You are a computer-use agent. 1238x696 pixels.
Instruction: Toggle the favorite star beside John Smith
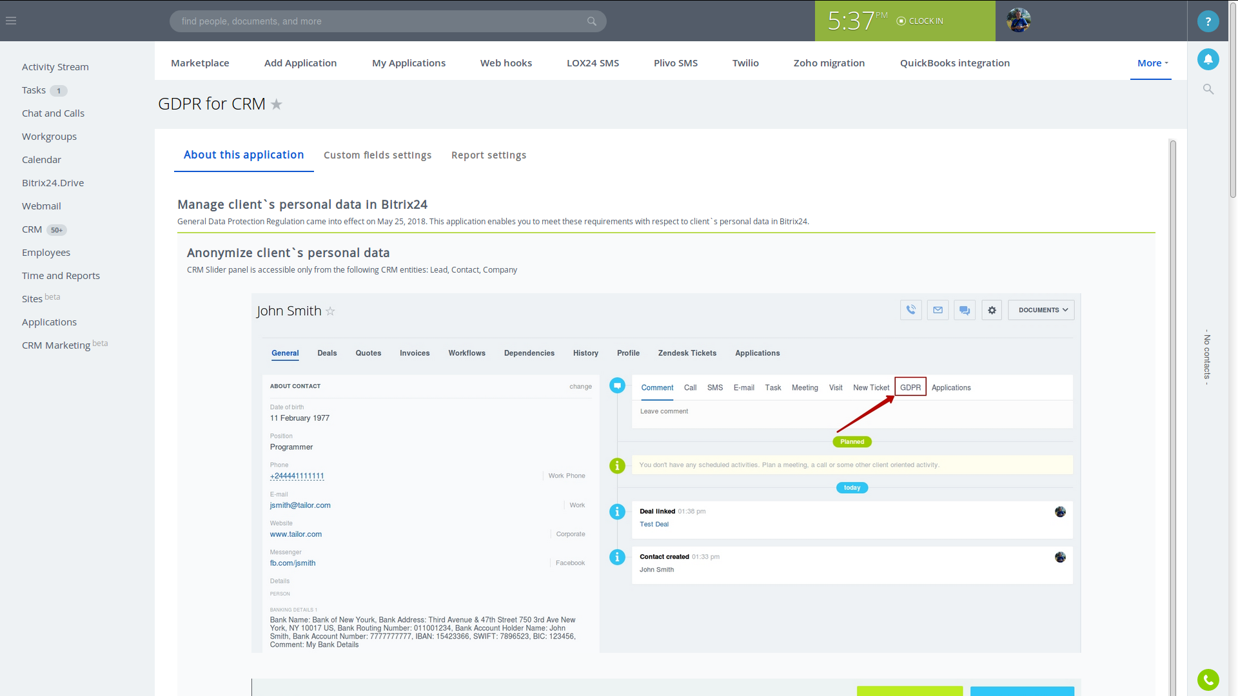(x=331, y=311)
